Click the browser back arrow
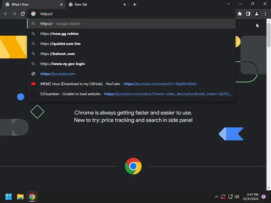Viewport: 271px width, 203px height. coord(6,14)
